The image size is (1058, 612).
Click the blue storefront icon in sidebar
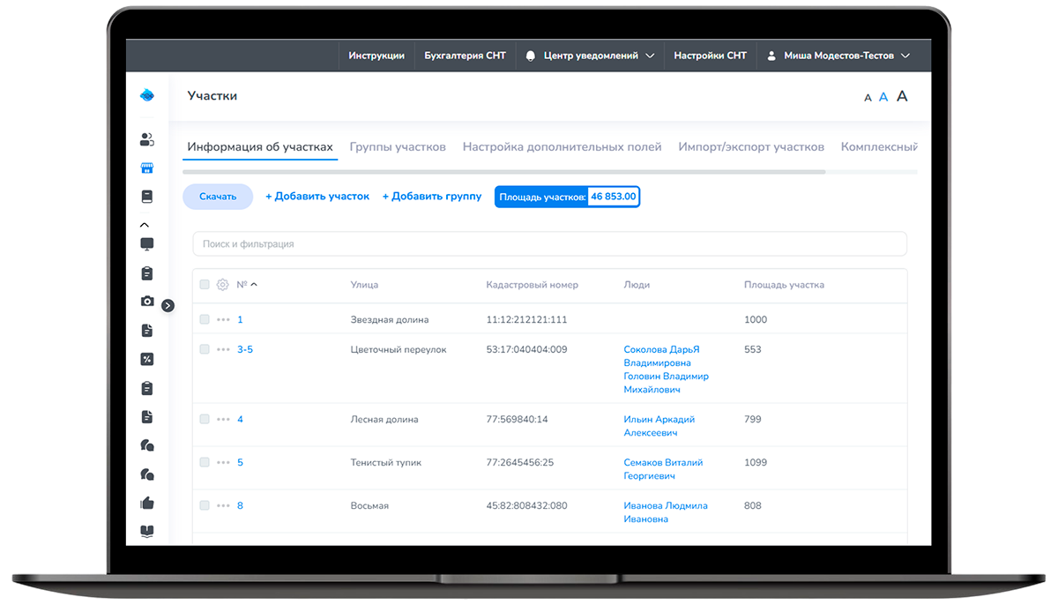click(x=147, y=168)
